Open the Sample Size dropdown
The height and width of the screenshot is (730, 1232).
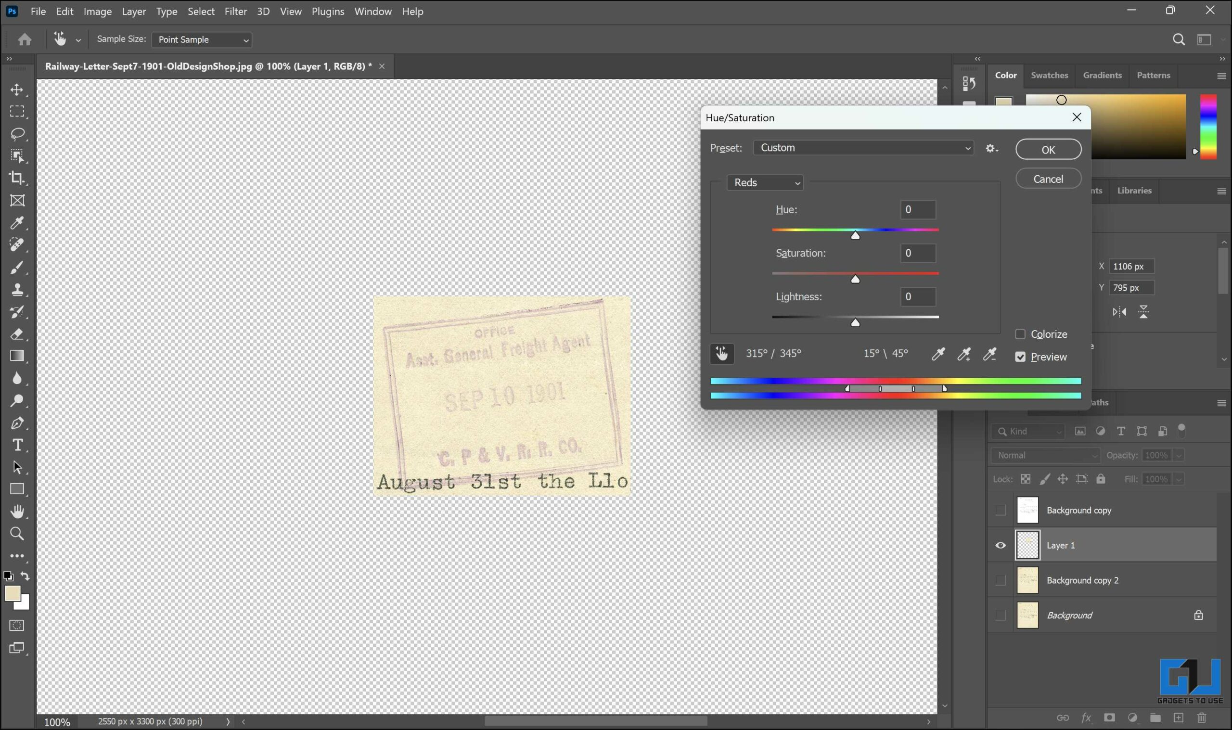pos(202,40)
